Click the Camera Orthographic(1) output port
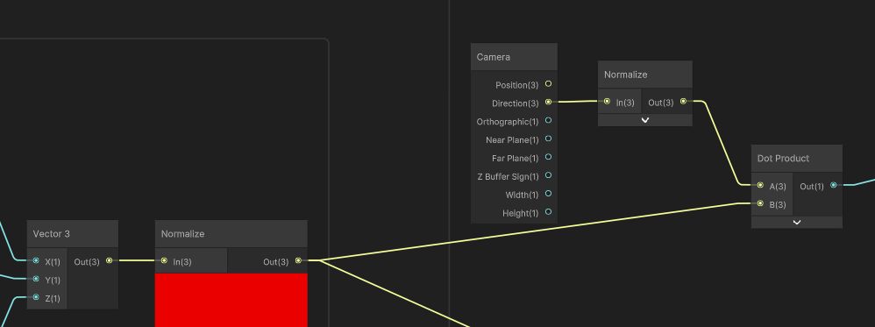 tap(548, 120)
